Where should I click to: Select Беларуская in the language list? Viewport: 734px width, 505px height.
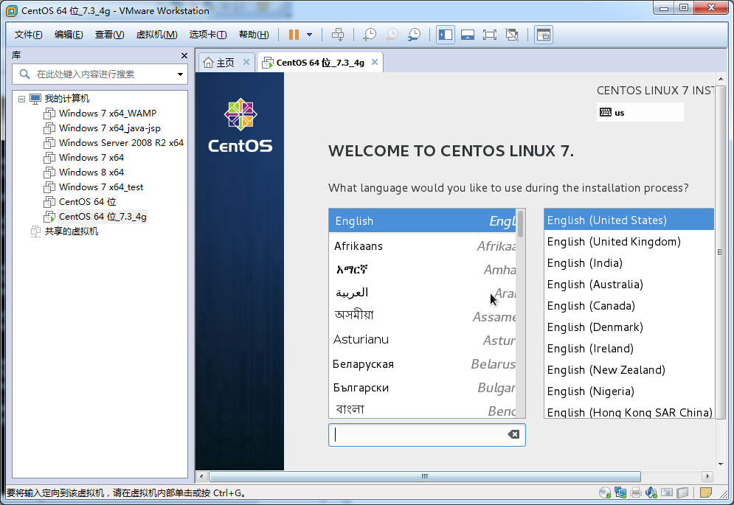422,363
